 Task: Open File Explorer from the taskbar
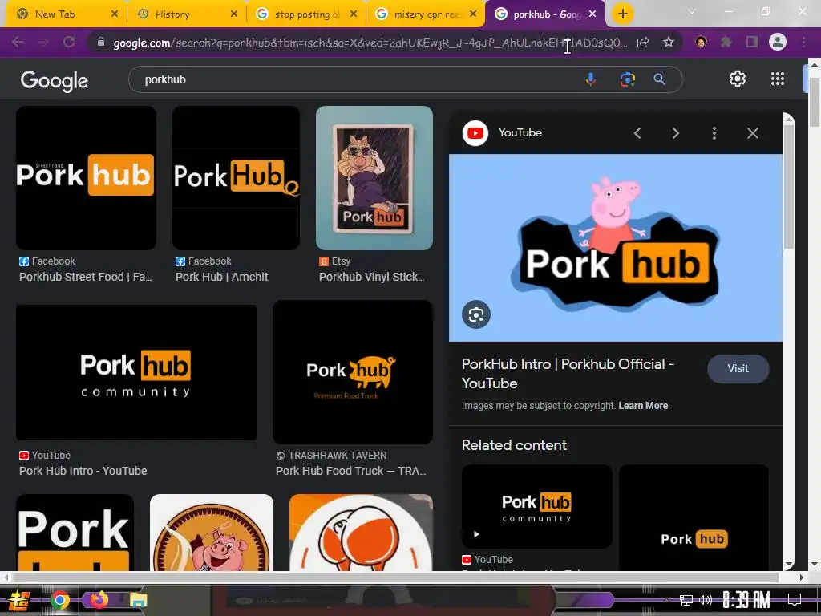138,600
